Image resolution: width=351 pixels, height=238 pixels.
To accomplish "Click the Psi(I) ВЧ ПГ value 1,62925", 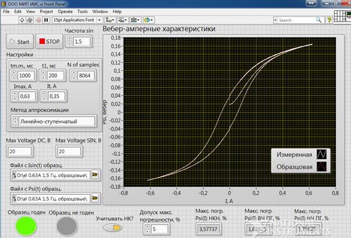I will coord(257,229).
